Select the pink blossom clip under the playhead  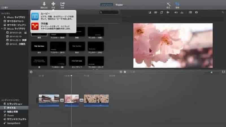[72, 100]
